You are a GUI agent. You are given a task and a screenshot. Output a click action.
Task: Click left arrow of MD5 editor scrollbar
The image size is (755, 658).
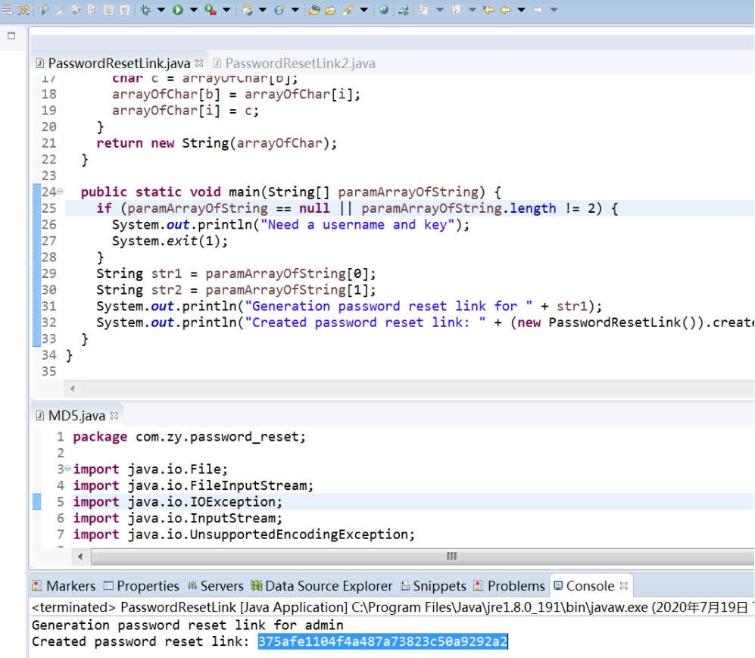pos(80,557)
